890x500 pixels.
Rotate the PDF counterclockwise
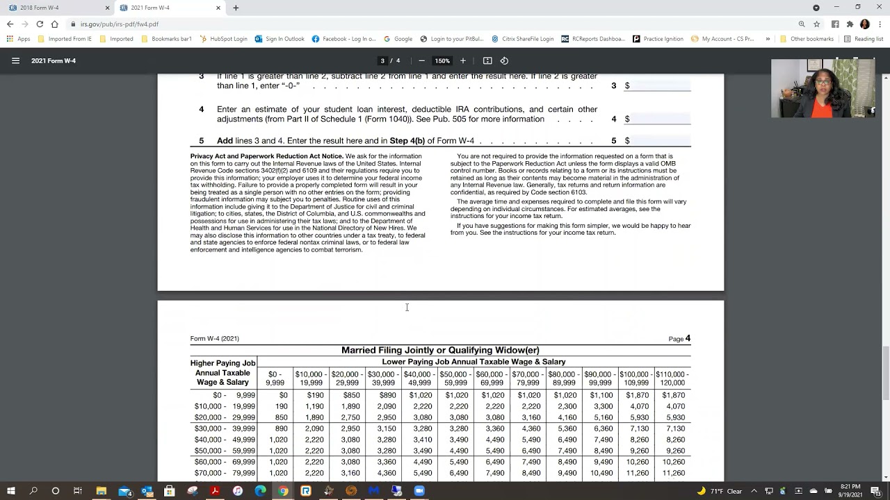(x=504, y=60)
